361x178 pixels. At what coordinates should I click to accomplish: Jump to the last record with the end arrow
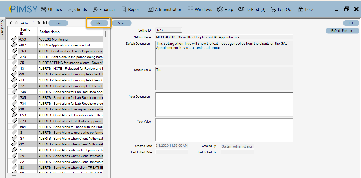coord(45,23)
